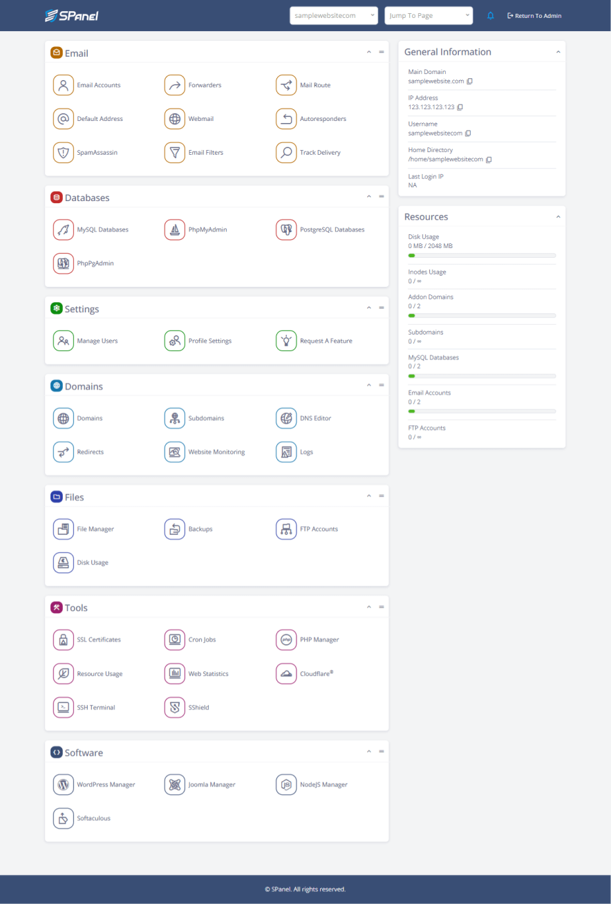The image size is (611, 904).
Task: Launch the File Manager
Action: coord(64,528)
